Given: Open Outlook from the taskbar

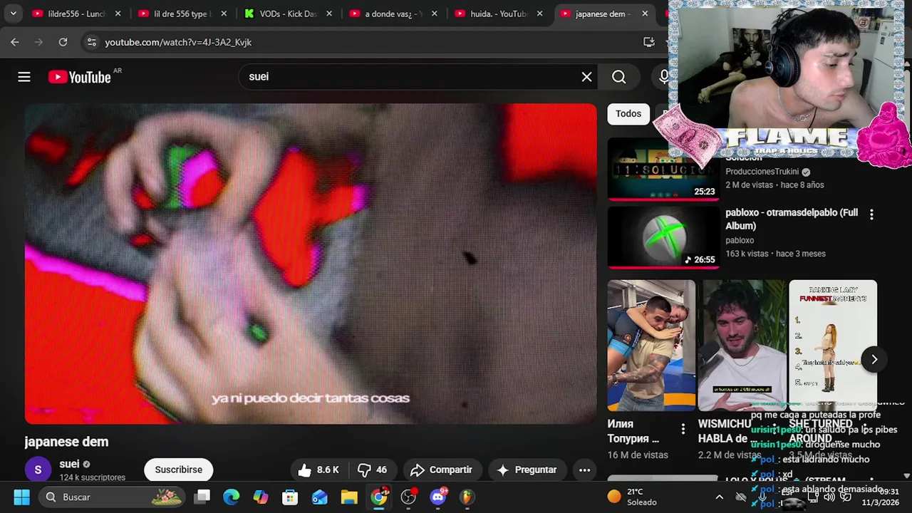Looking at the screenshot, I should tap(320, 497).
